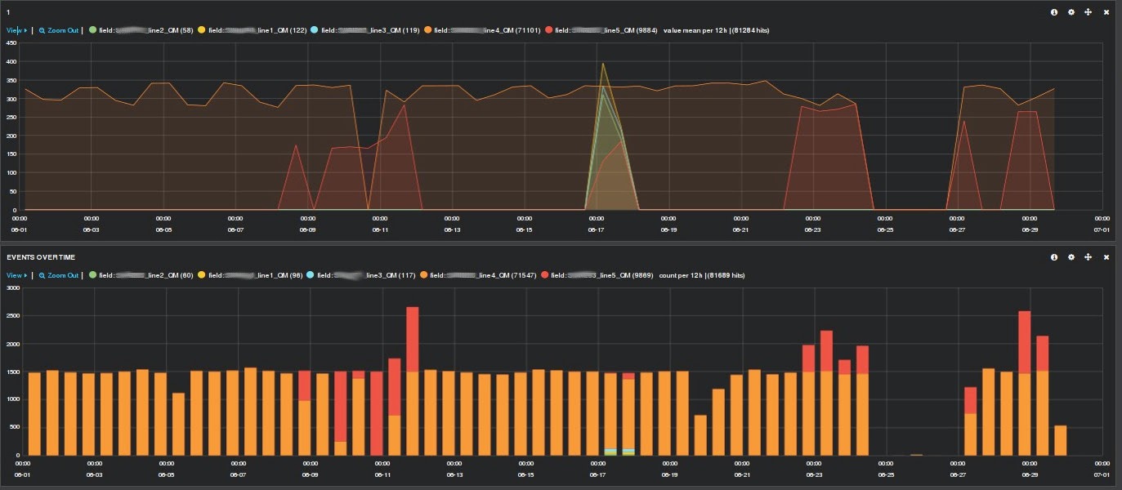Zoom Out the top mean chart
Viewport: 1122px width, 490px height.
click(59, 30)
